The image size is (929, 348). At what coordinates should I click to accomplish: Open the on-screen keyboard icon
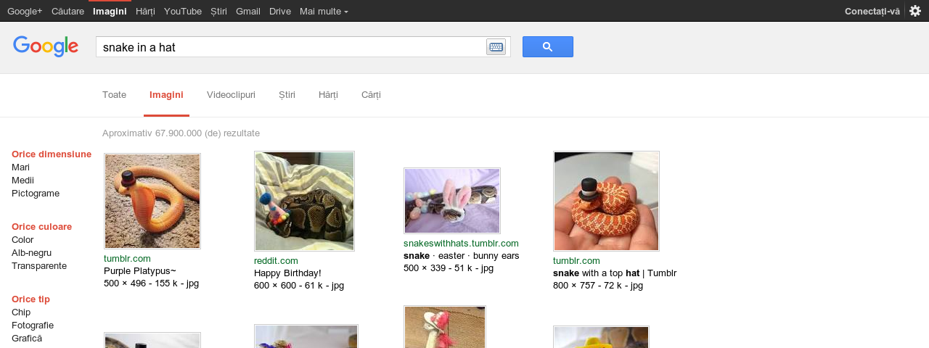click(x=496, y=47)
